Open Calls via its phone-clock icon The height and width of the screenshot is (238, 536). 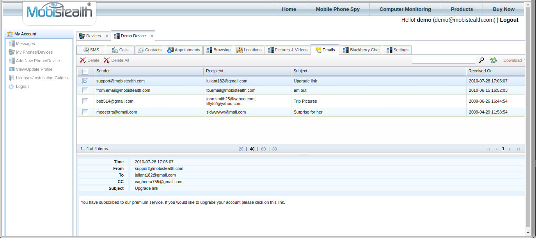(115, 50)
